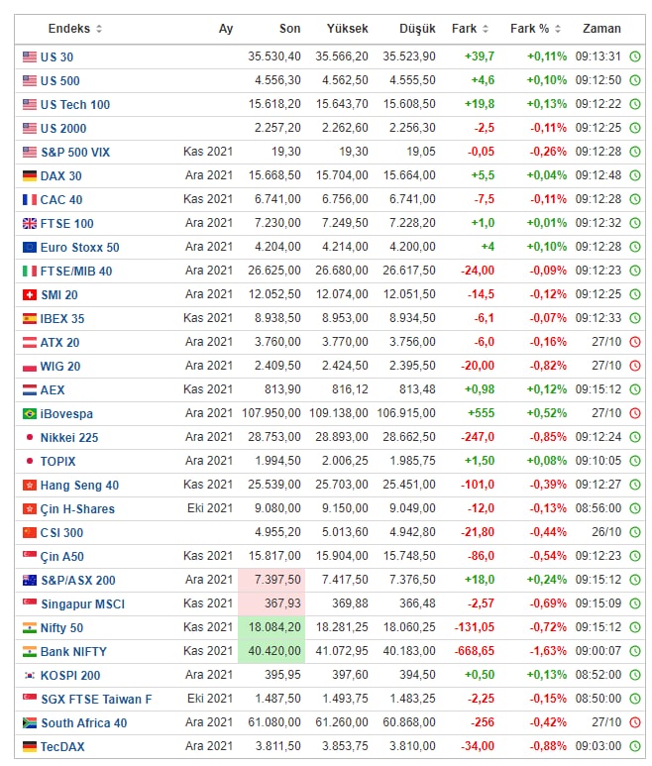Click the Indian flag beside Nifty 50
Screen dimensions: 652x766
(x=30, y=627)
